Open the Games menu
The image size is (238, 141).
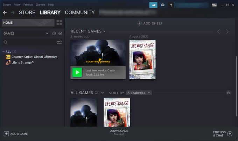(40, 5)
